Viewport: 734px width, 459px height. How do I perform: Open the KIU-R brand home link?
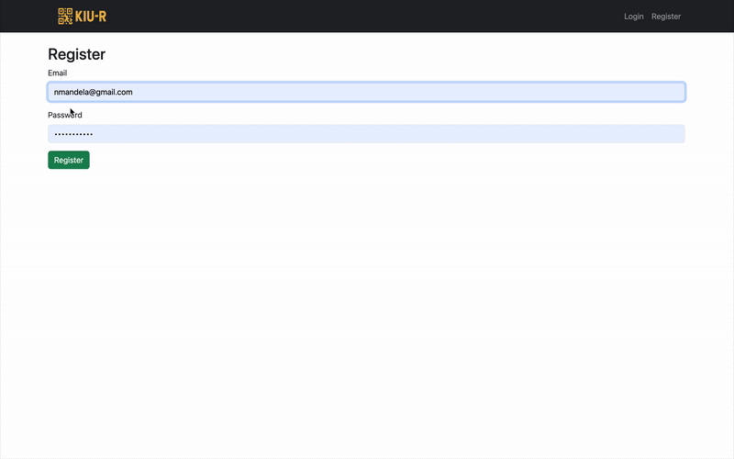(83, 16)
